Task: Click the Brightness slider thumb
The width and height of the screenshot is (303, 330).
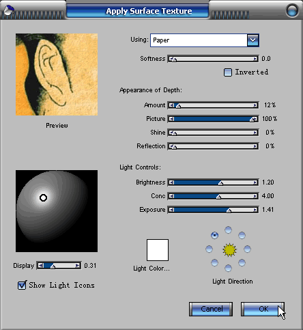Action: click(220, 183)
